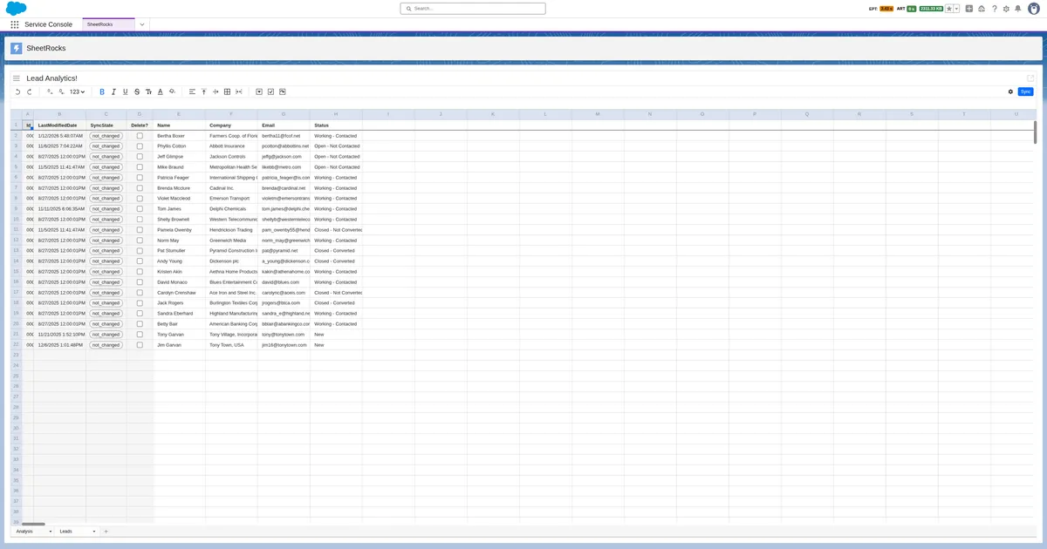The height and width of the screenshot is (549, 1047).
Task: Merge cells toolbar icon
Action: click(x=239, y=91)
